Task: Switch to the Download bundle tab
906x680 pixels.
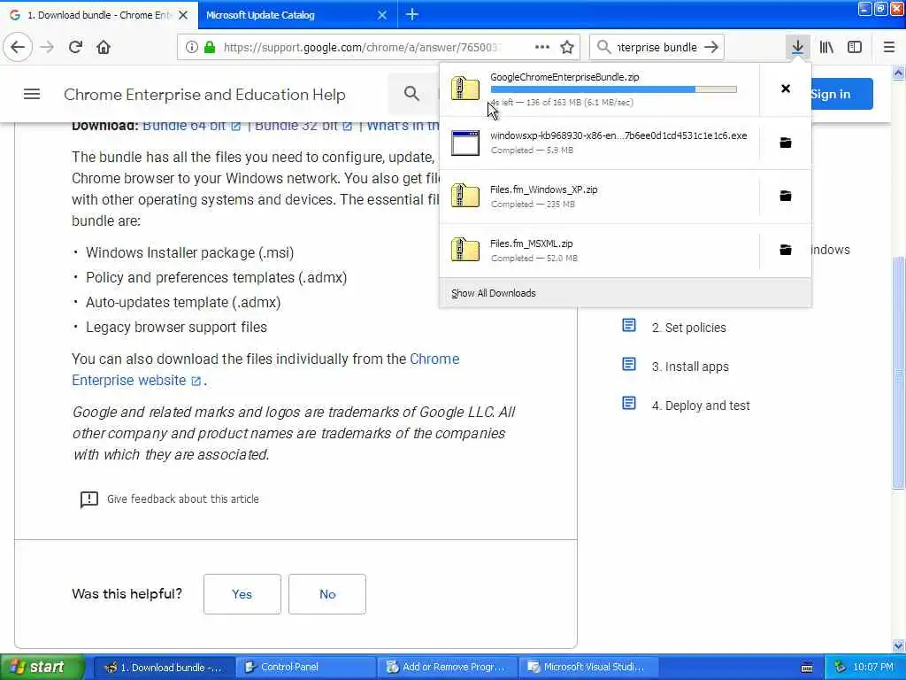Action: point(99,15)
